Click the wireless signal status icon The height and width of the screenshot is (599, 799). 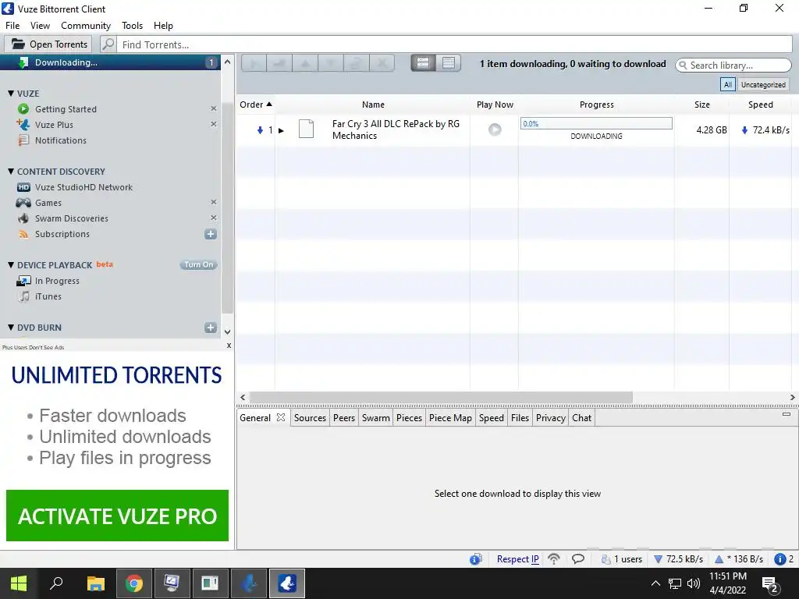[x=554, y=558]
